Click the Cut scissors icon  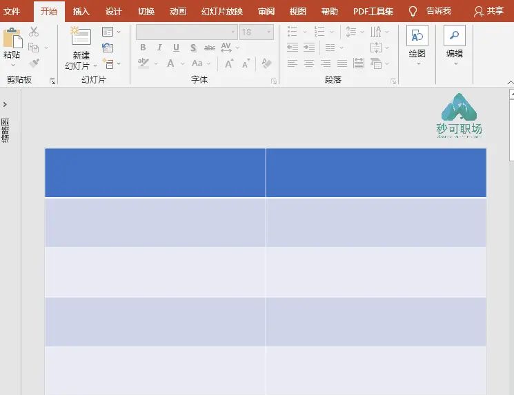tap(33, 32)
